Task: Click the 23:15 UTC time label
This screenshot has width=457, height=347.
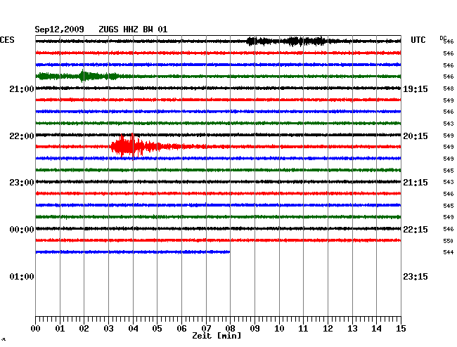Action: click(416, 276)
